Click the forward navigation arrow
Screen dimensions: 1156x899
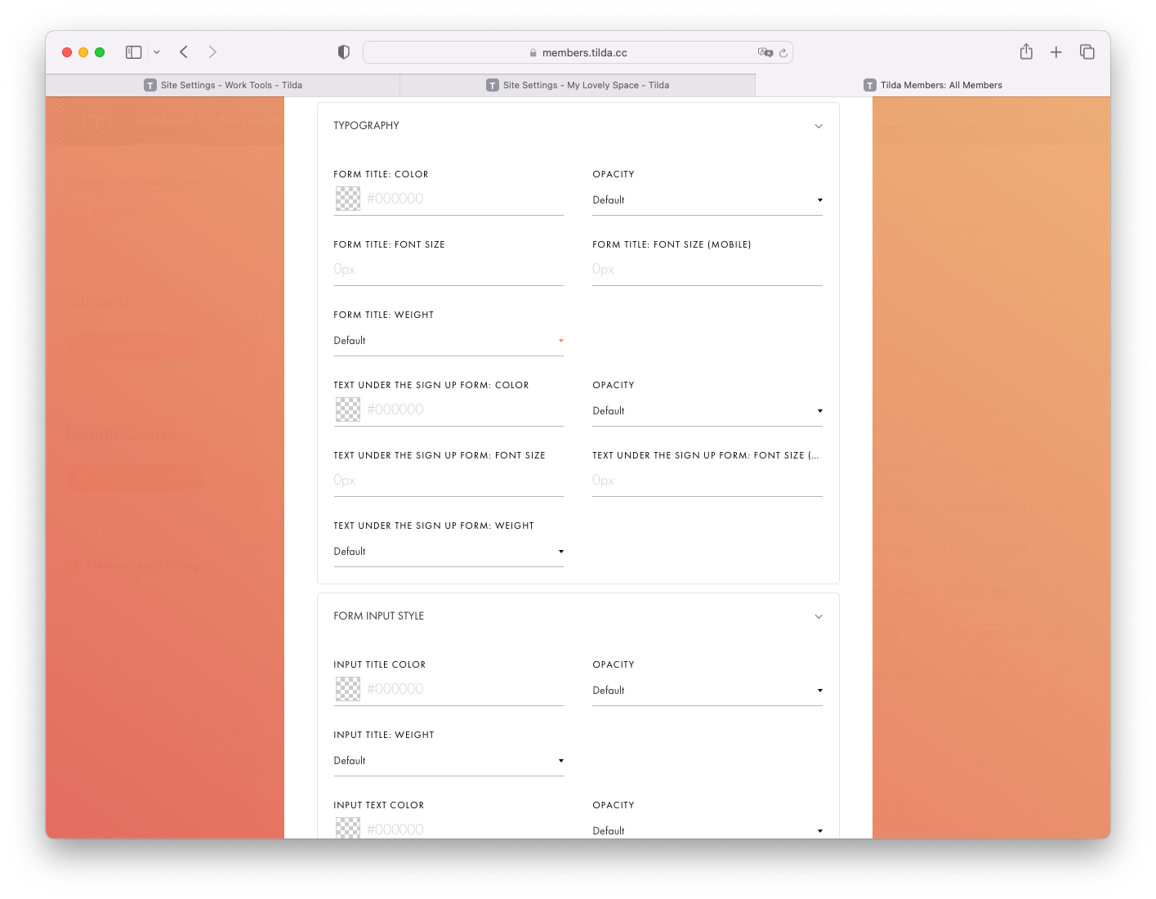[212, 51]
